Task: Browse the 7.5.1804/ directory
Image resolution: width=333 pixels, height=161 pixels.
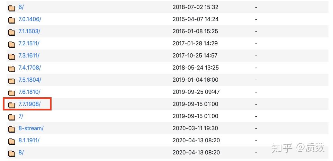Action: click(29, 80)
